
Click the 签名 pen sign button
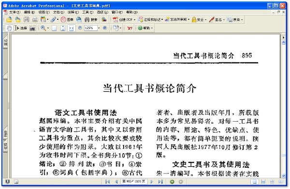(215, 19)
